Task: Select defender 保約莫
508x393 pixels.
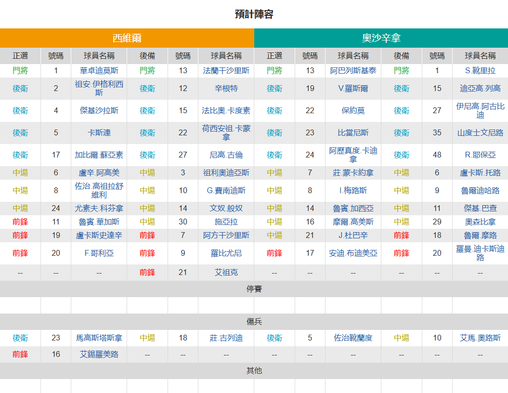Action: click(x=353, y=110)
